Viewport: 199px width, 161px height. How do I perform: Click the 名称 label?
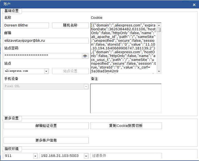(8, 17)
